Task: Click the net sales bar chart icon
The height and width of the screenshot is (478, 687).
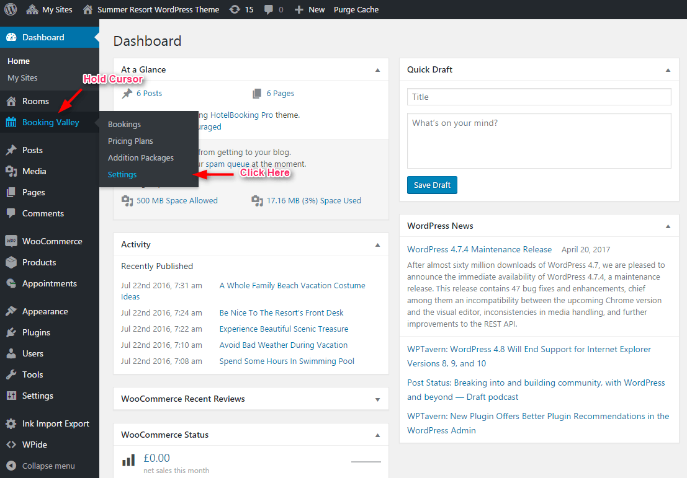Action: [x=128, y=461]
